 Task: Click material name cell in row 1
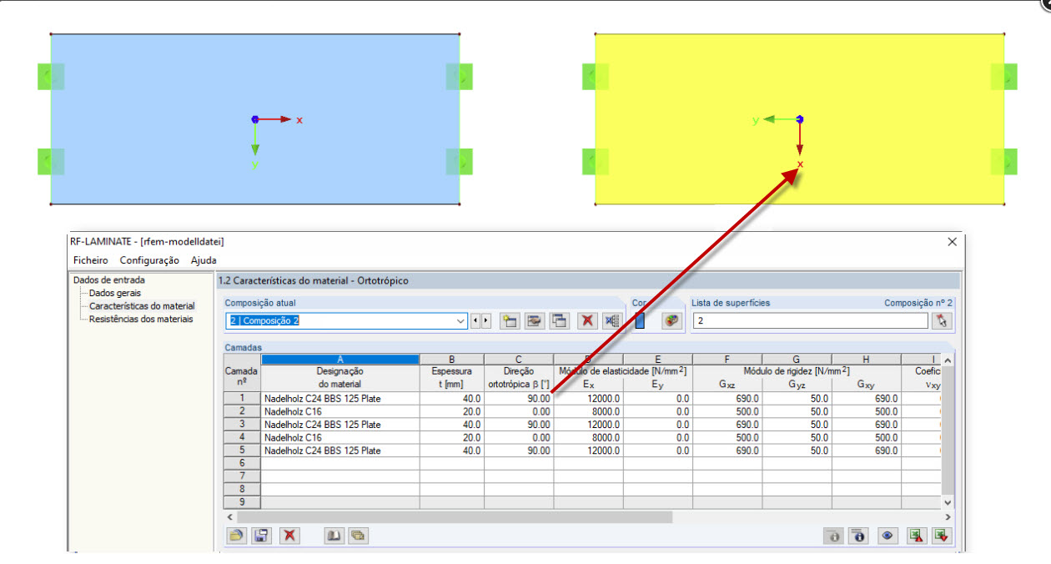[340, 399]
